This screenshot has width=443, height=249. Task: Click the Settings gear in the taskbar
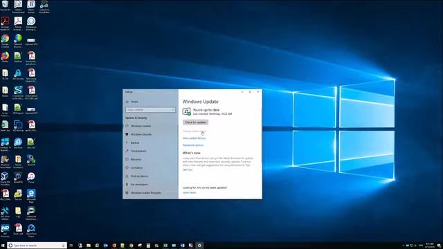(199, 246)
